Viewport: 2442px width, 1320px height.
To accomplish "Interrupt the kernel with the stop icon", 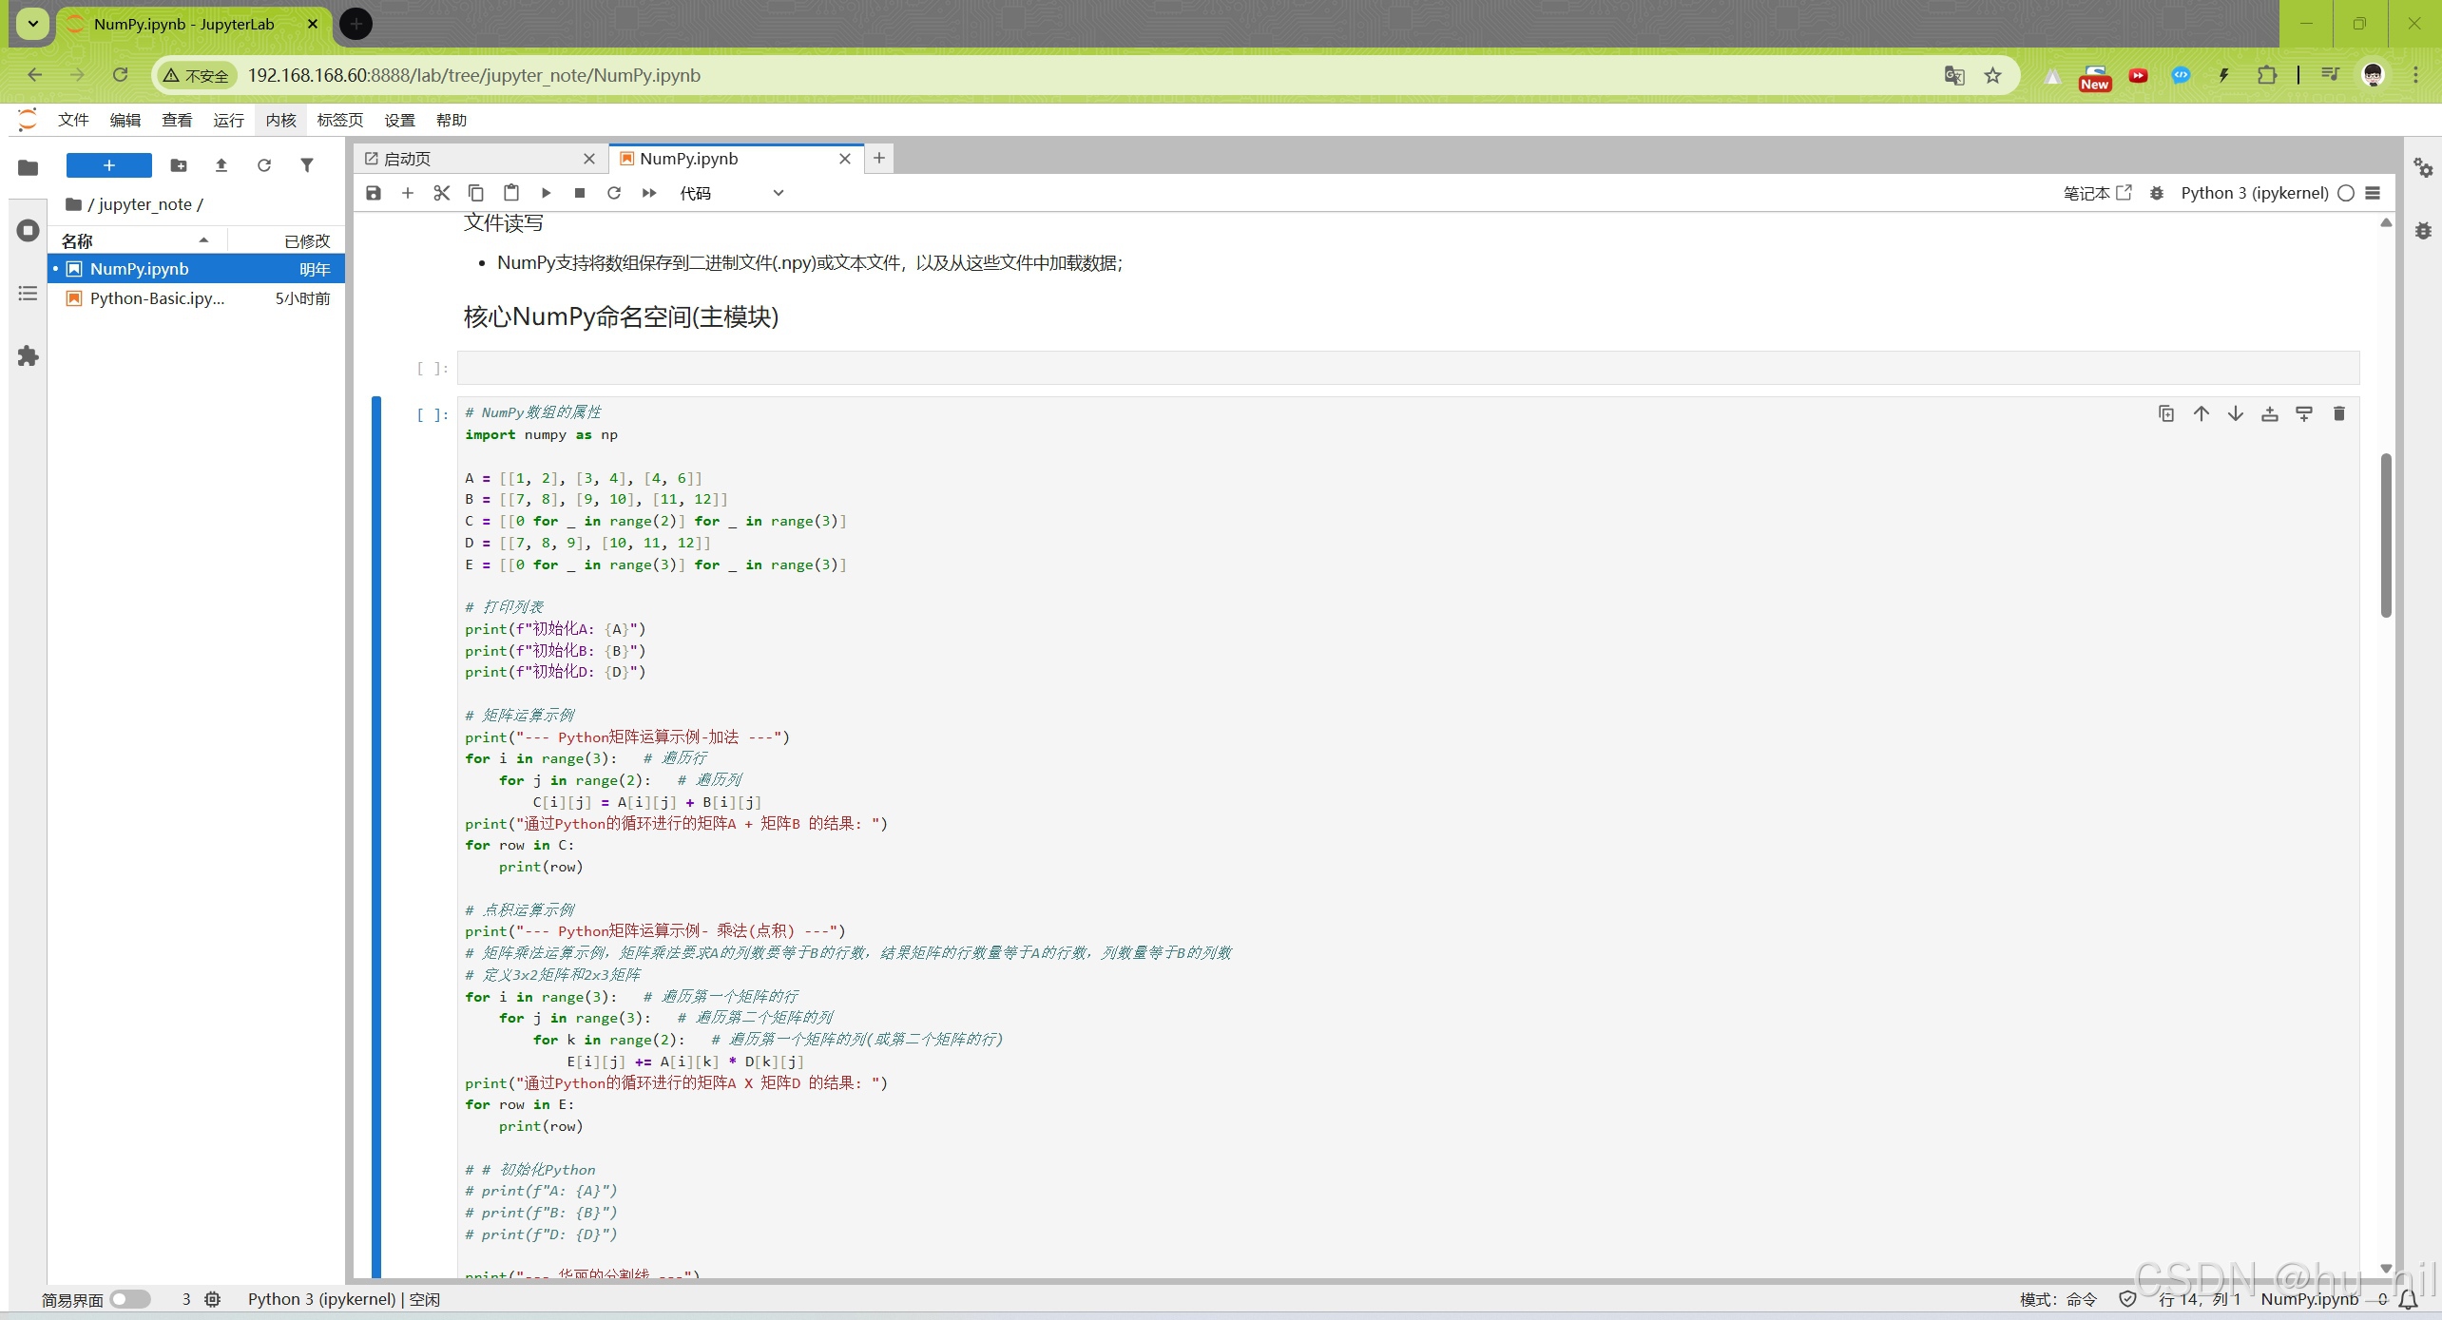I will click(580, 193).
